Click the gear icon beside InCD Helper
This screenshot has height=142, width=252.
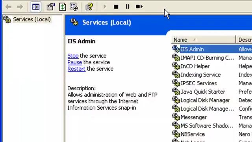pos(176,66)
